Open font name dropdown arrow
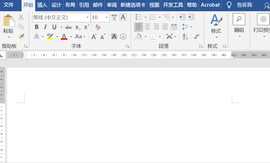This screenshot has width=270, height=163. coord(87,17)
